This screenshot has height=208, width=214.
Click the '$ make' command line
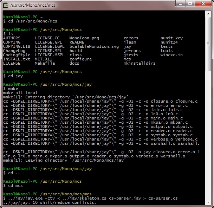click(11, 89)
